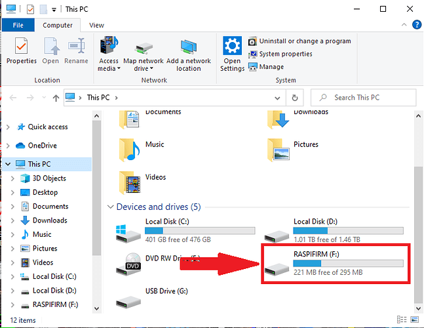The image size is (424, 328).
Task: Expand Quick access tree node
Action: pyautogui.click(x=8, y=127)
